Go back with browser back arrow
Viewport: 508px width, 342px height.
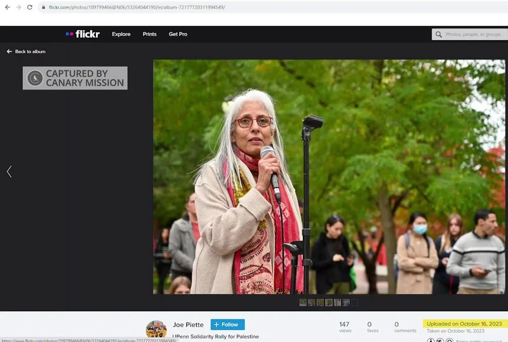pos(6,7)
